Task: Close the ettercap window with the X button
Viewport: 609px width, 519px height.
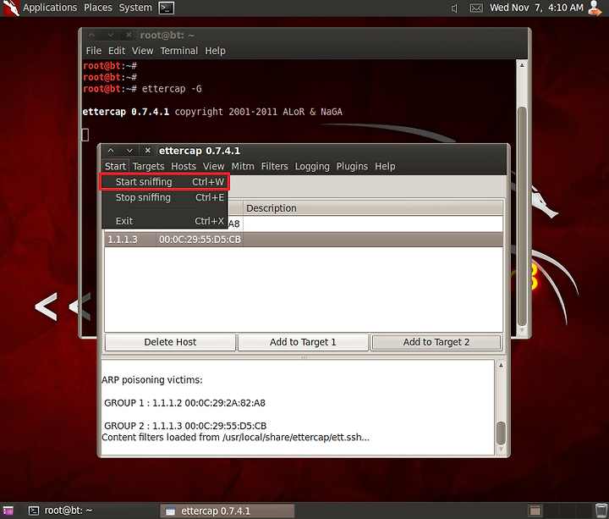Action: pos(147,151)
